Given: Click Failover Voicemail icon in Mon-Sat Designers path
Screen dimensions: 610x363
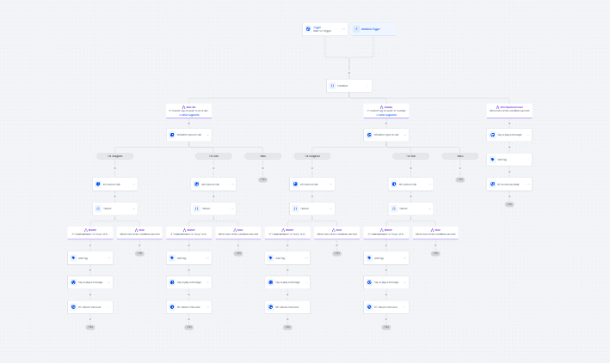Looking at the screenshot, I should 73,306.
